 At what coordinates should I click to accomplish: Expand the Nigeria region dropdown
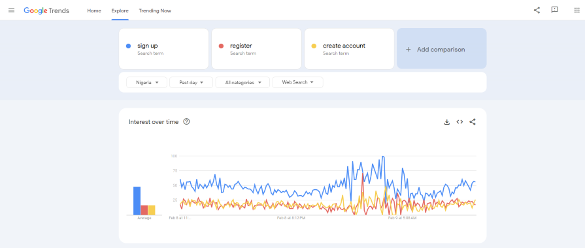(x=146, y=82)
